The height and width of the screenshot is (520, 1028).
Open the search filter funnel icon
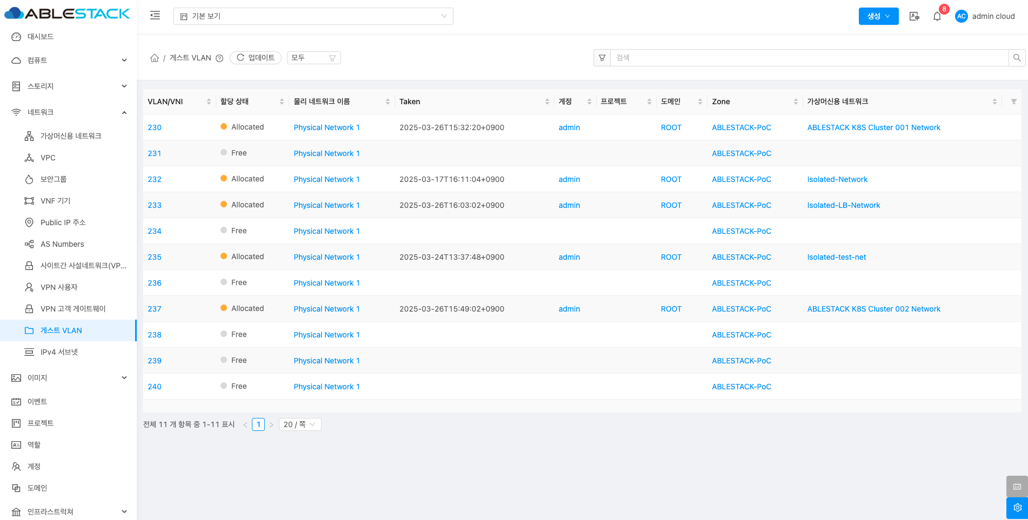pos(602,58)
